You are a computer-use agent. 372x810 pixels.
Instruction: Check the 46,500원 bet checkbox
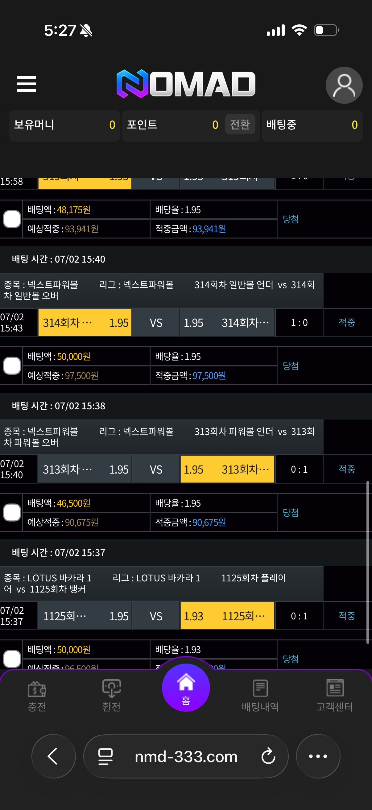coord(12,513)
